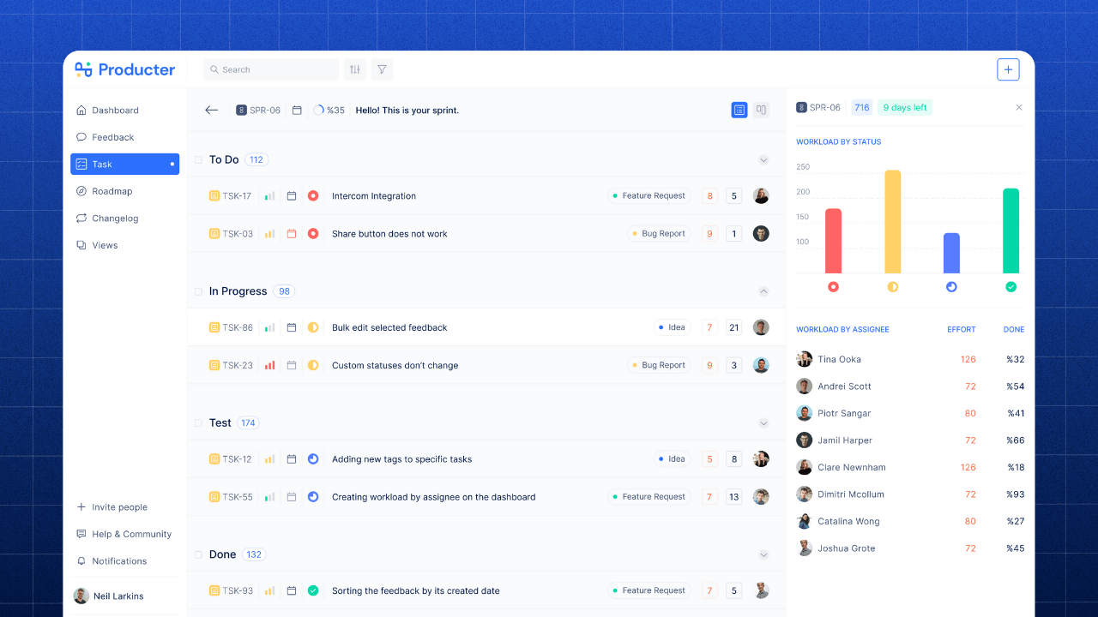Check the To Do group checkbox
The height and width of the screenshot is (617, 1098).
pyautogui.click(x=198, y=160)
